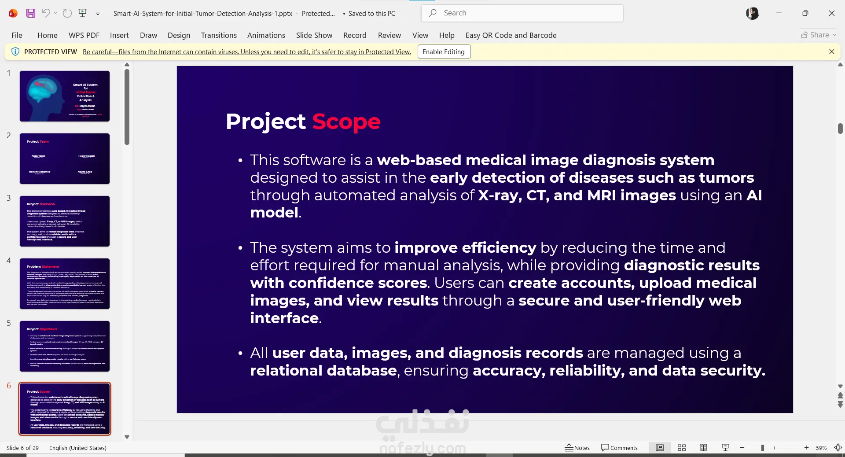Open the View tab
This screenshot has height=457, width=845.
pos(420,35)
